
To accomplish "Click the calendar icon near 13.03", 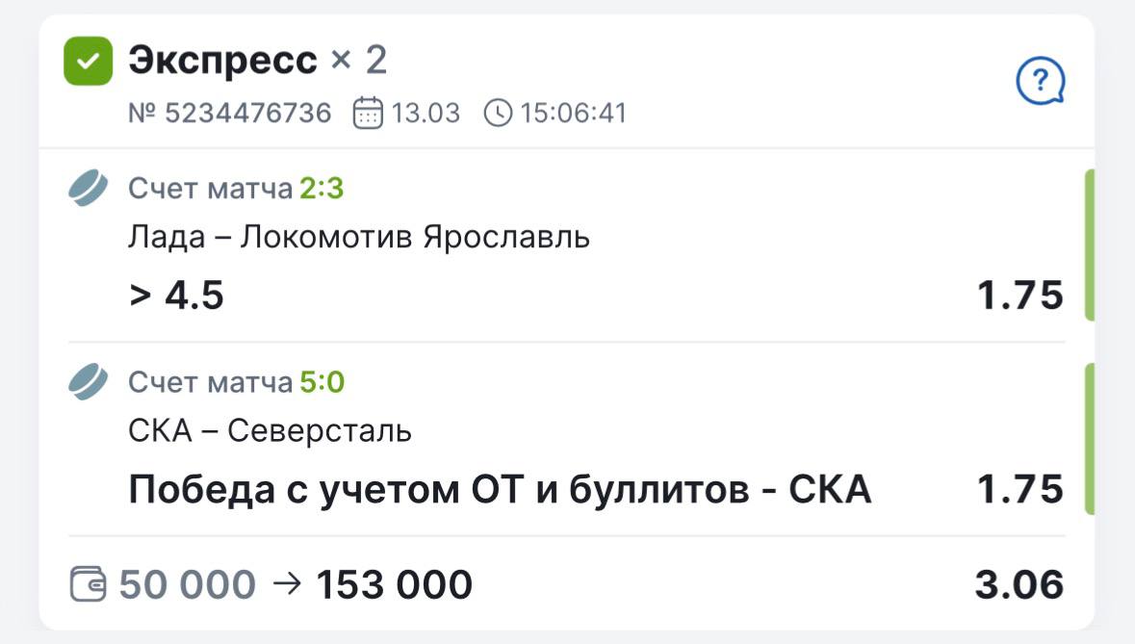I will click(x=368, y=114).
